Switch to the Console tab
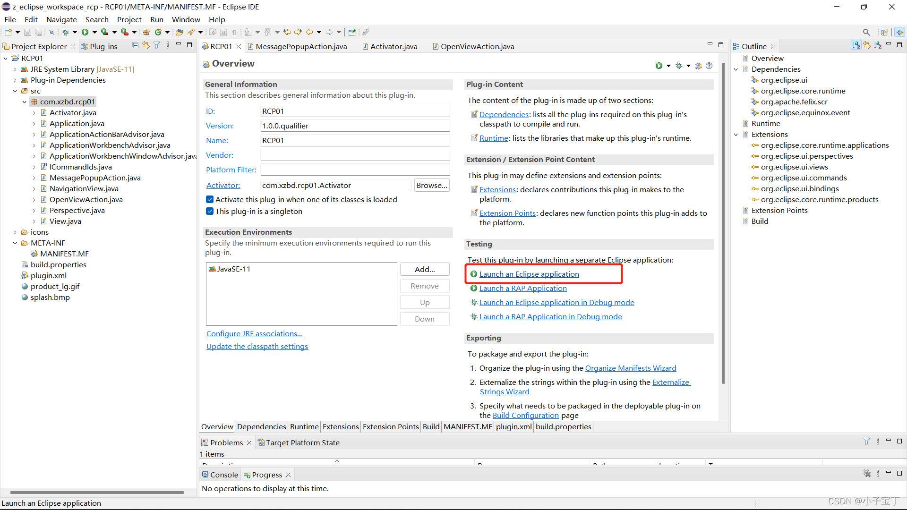 [x=220, y=475]
